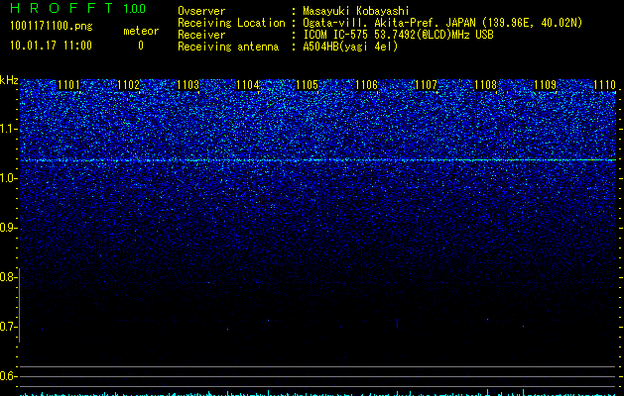Click the HROFFT program title
The width and height of the screenshot is (624, 396).
pos(62,8)
